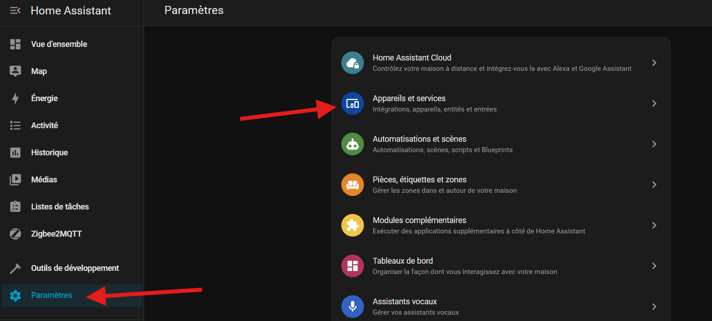Click the green robot Automatisations icon

[x=352, y=144]
